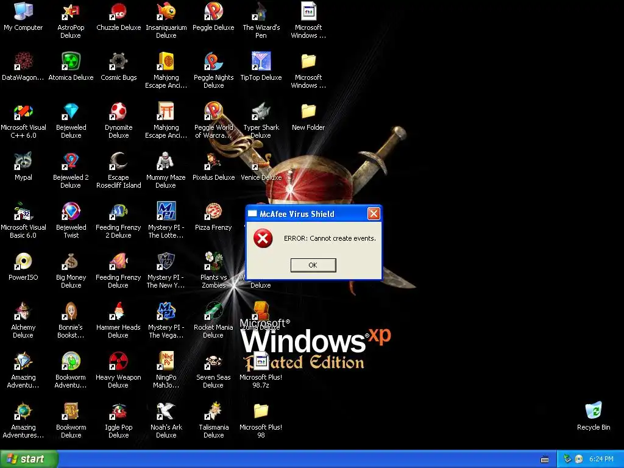Select the Dynomite Deluxe egg icon

[x=118, y=112]
